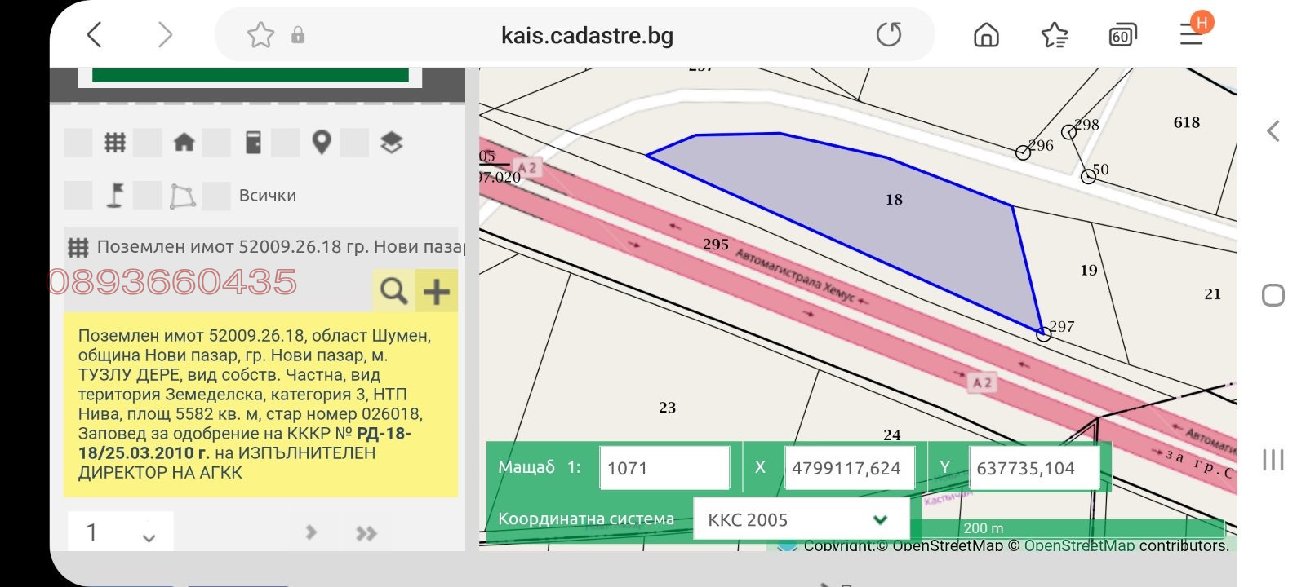Click the Мащаб scale input field
The image size is (1306, 587).
tap(664, 468)
